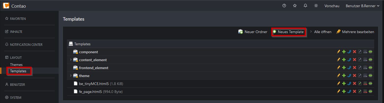Screen dimensions: 384x103
Task: Open the Benutzer B.Renner user dropdown
Action: 363,6
